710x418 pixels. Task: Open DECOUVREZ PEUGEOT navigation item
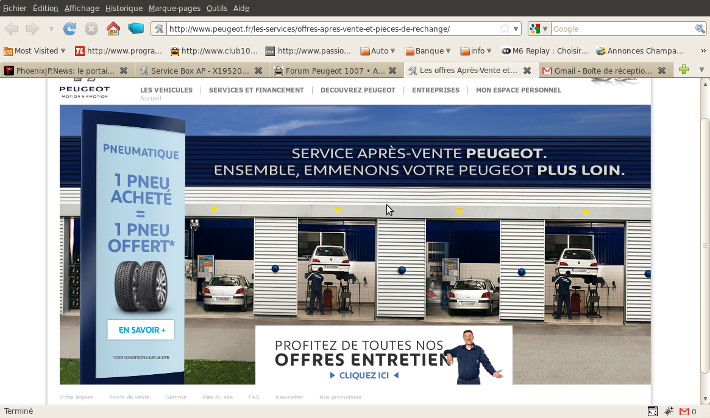tap(358, 90)
